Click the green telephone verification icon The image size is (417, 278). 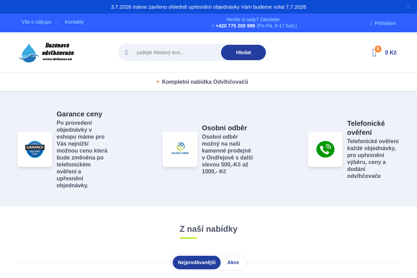click(325, 149)
